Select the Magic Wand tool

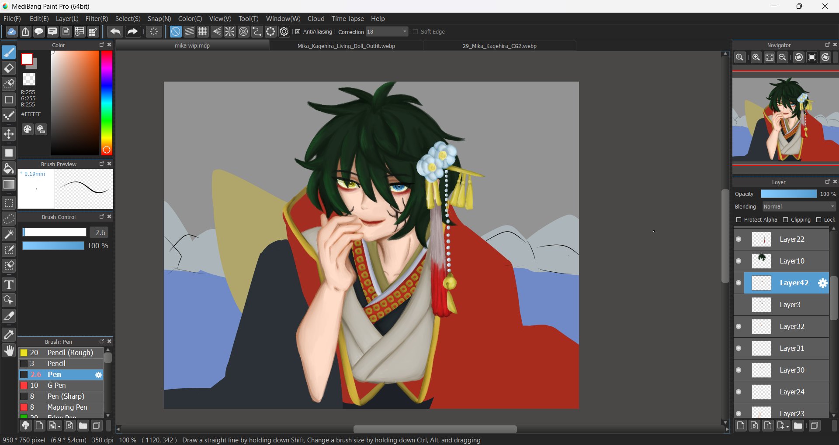point(9,234)
